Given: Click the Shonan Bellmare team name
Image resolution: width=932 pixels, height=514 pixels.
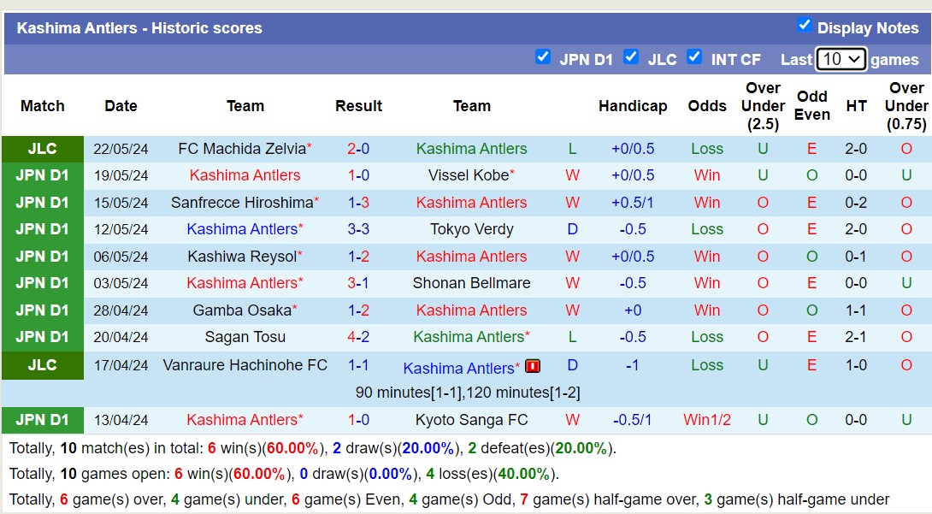Looking at the screenshot, I should coord(471,283).
